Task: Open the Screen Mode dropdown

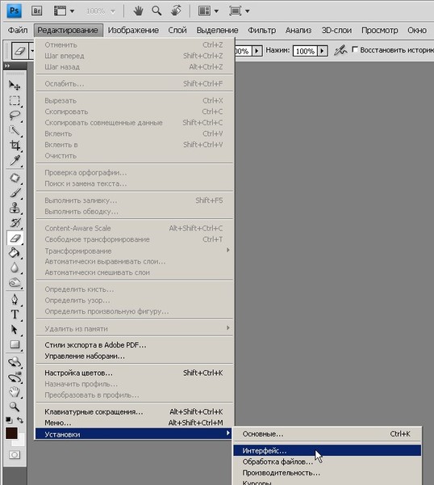Action: 240,11
